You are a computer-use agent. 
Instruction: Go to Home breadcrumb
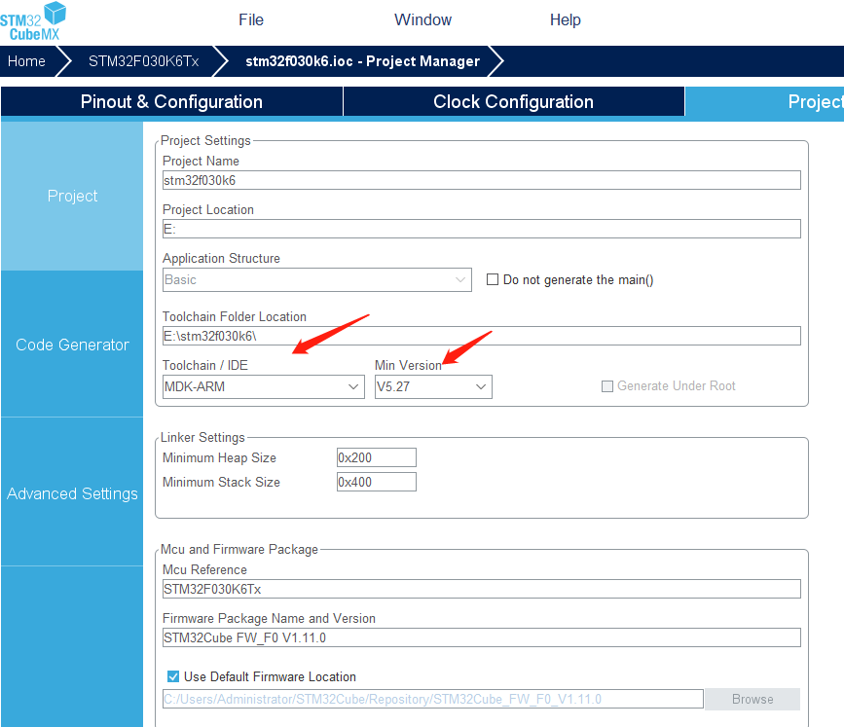click(x=26, y=61)
